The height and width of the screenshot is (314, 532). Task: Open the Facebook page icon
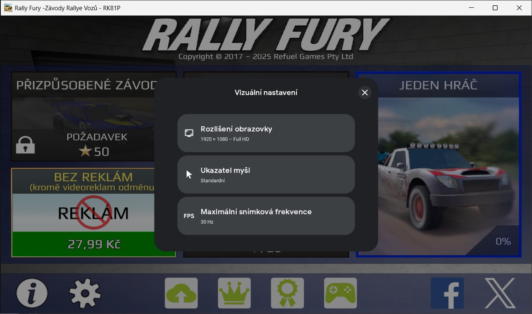pos(447,293)
